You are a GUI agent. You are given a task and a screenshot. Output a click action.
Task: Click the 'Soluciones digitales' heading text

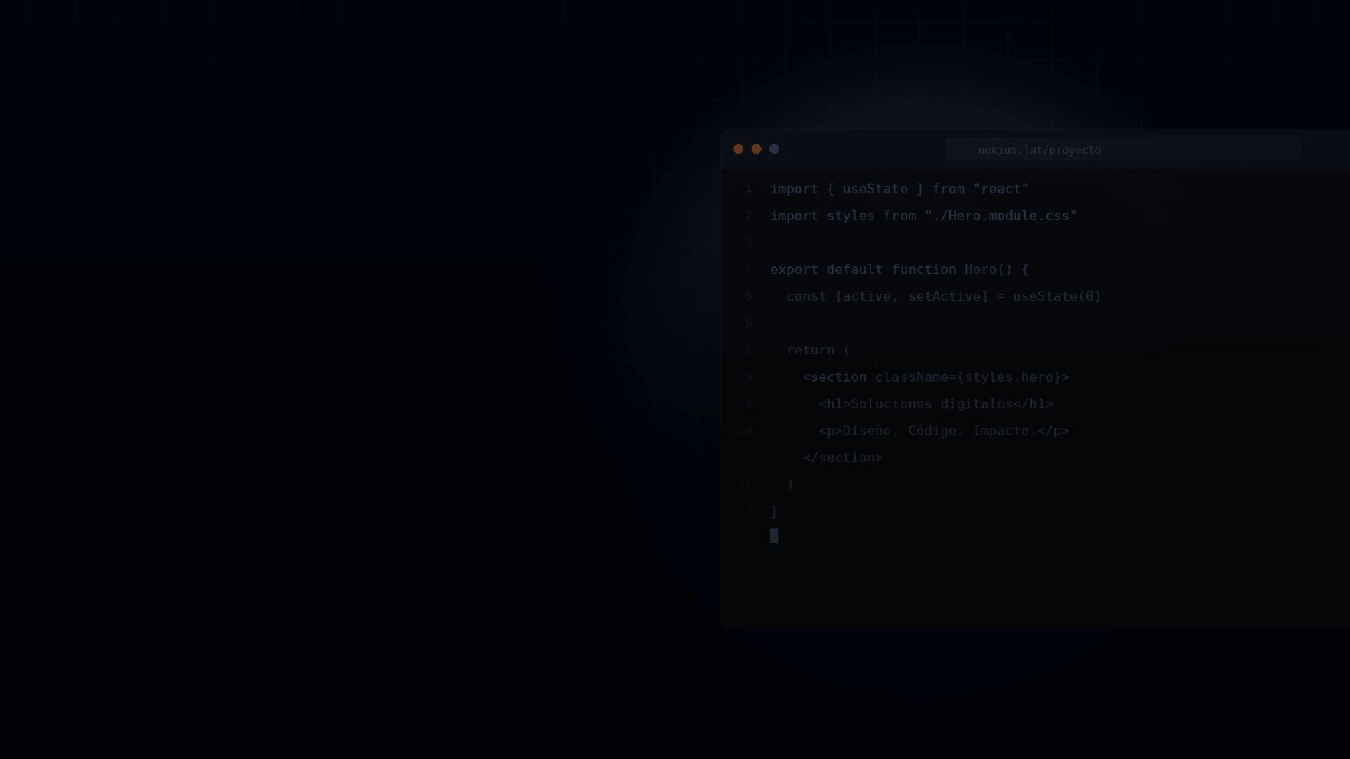pos(932,404)
